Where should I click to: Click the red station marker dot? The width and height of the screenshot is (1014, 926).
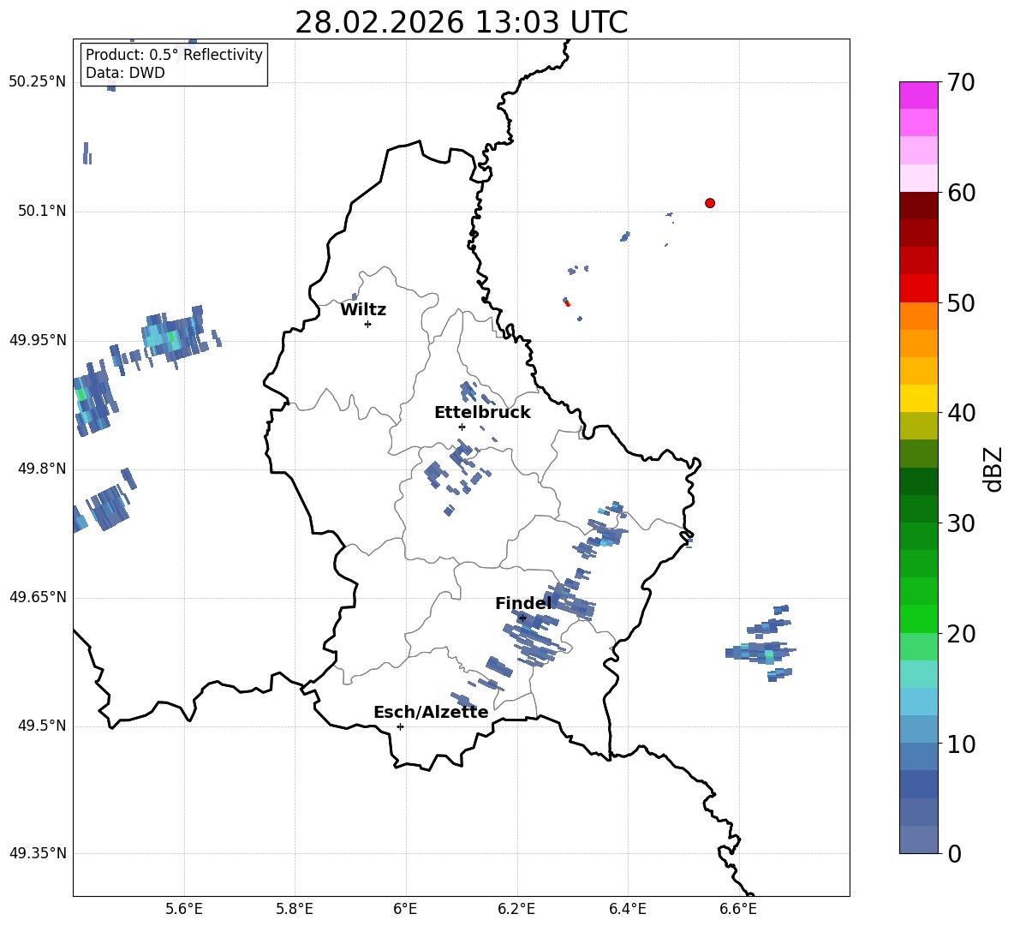709,203
